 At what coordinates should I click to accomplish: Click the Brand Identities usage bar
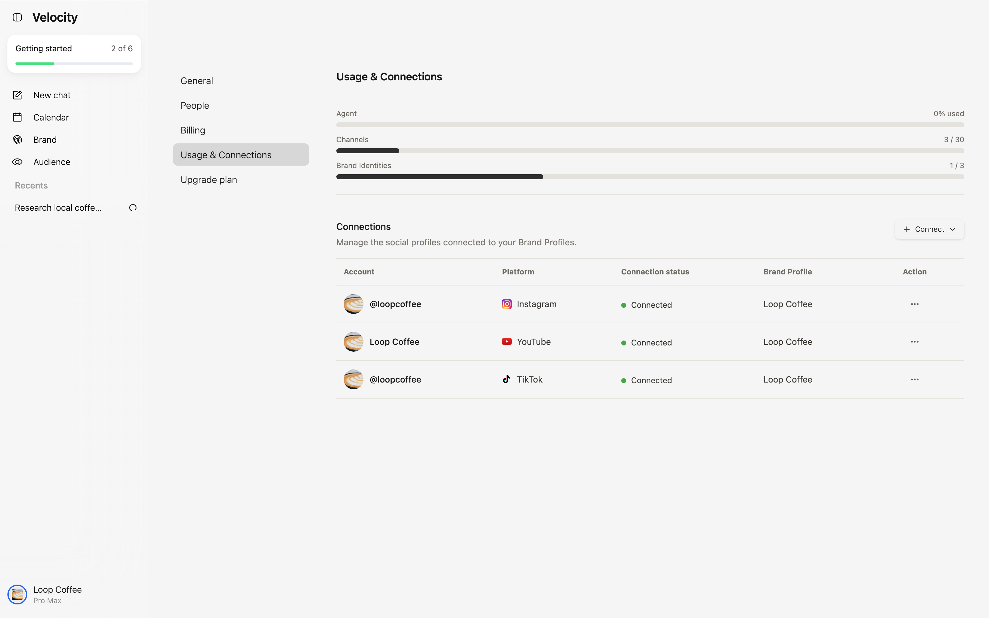coord(650,176)
